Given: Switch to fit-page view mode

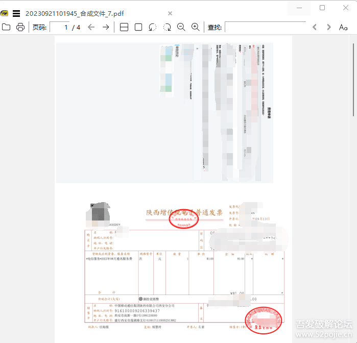Looking at the screenshot, I should pos(138,27).
